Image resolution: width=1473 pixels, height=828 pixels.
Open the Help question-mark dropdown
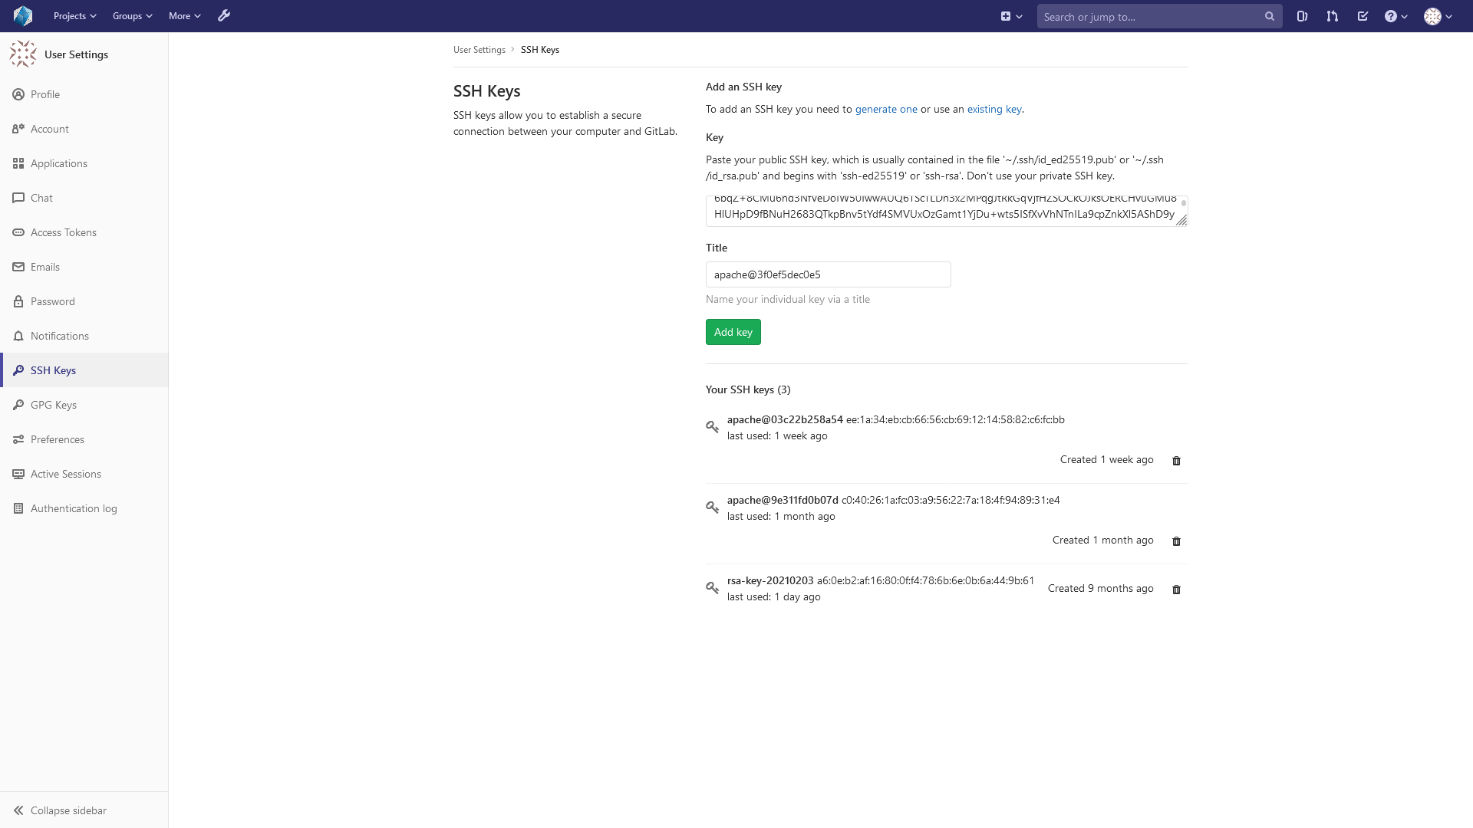pos(1396,16)
